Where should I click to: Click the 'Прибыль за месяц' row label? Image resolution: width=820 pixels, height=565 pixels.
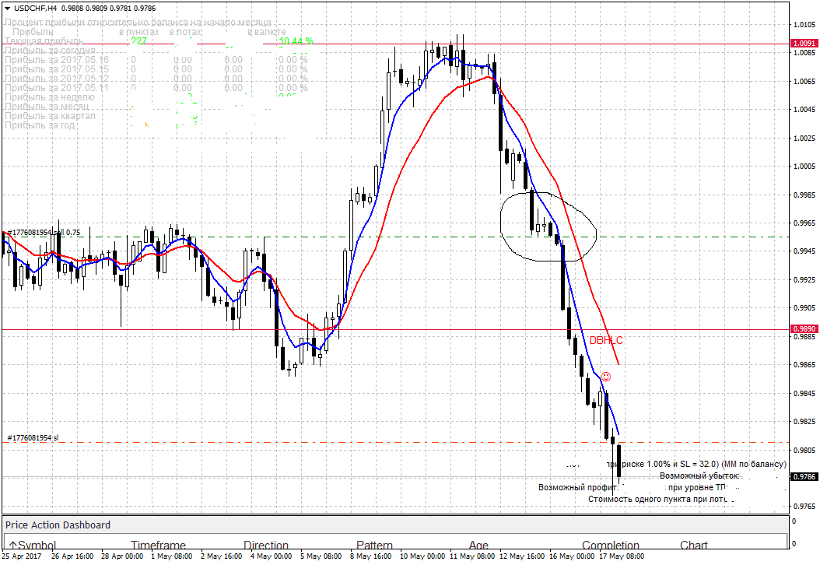[47, 107]
